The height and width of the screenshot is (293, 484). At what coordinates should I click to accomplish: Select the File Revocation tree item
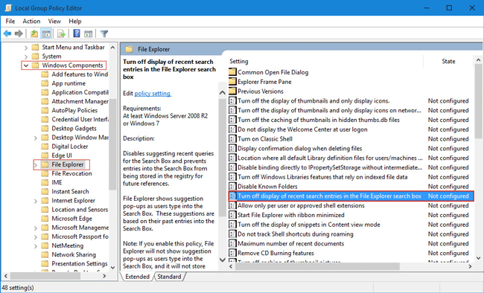pos(71,173)
